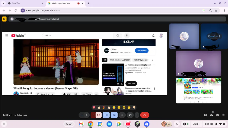Expand the Subscribed notification dropdown

point(45,94)
